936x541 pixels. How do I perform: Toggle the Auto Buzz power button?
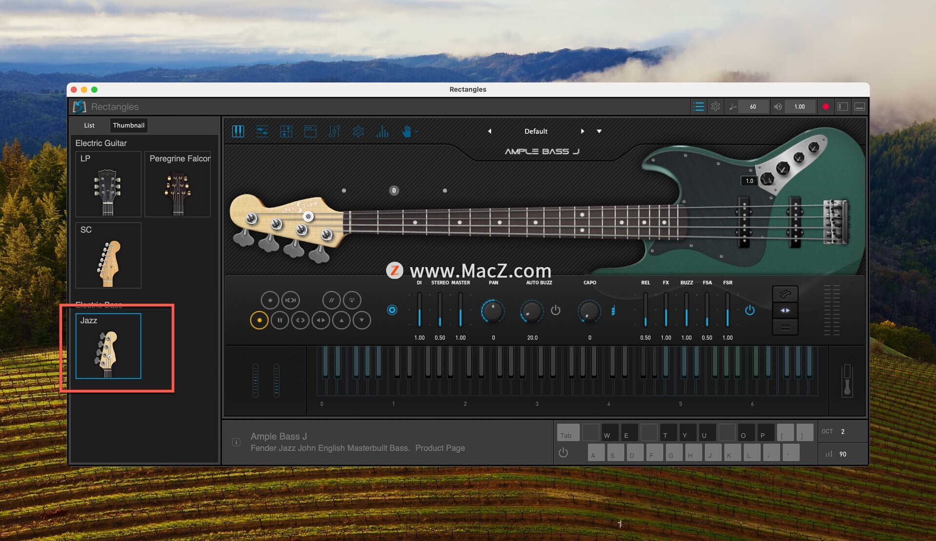click(x=556, y=310)
